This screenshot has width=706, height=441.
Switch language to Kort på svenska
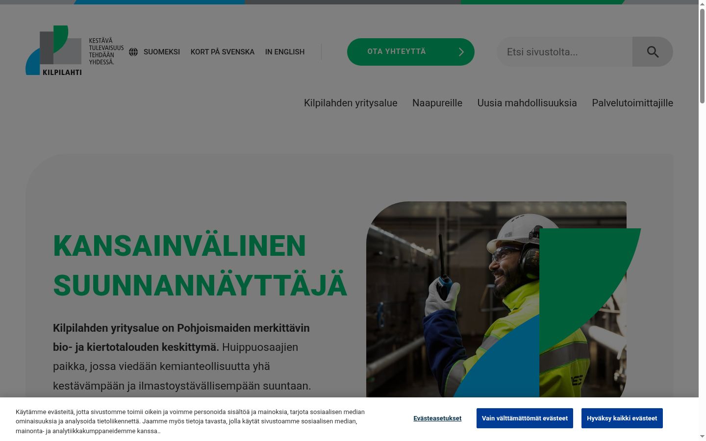(x=223, y=52)
